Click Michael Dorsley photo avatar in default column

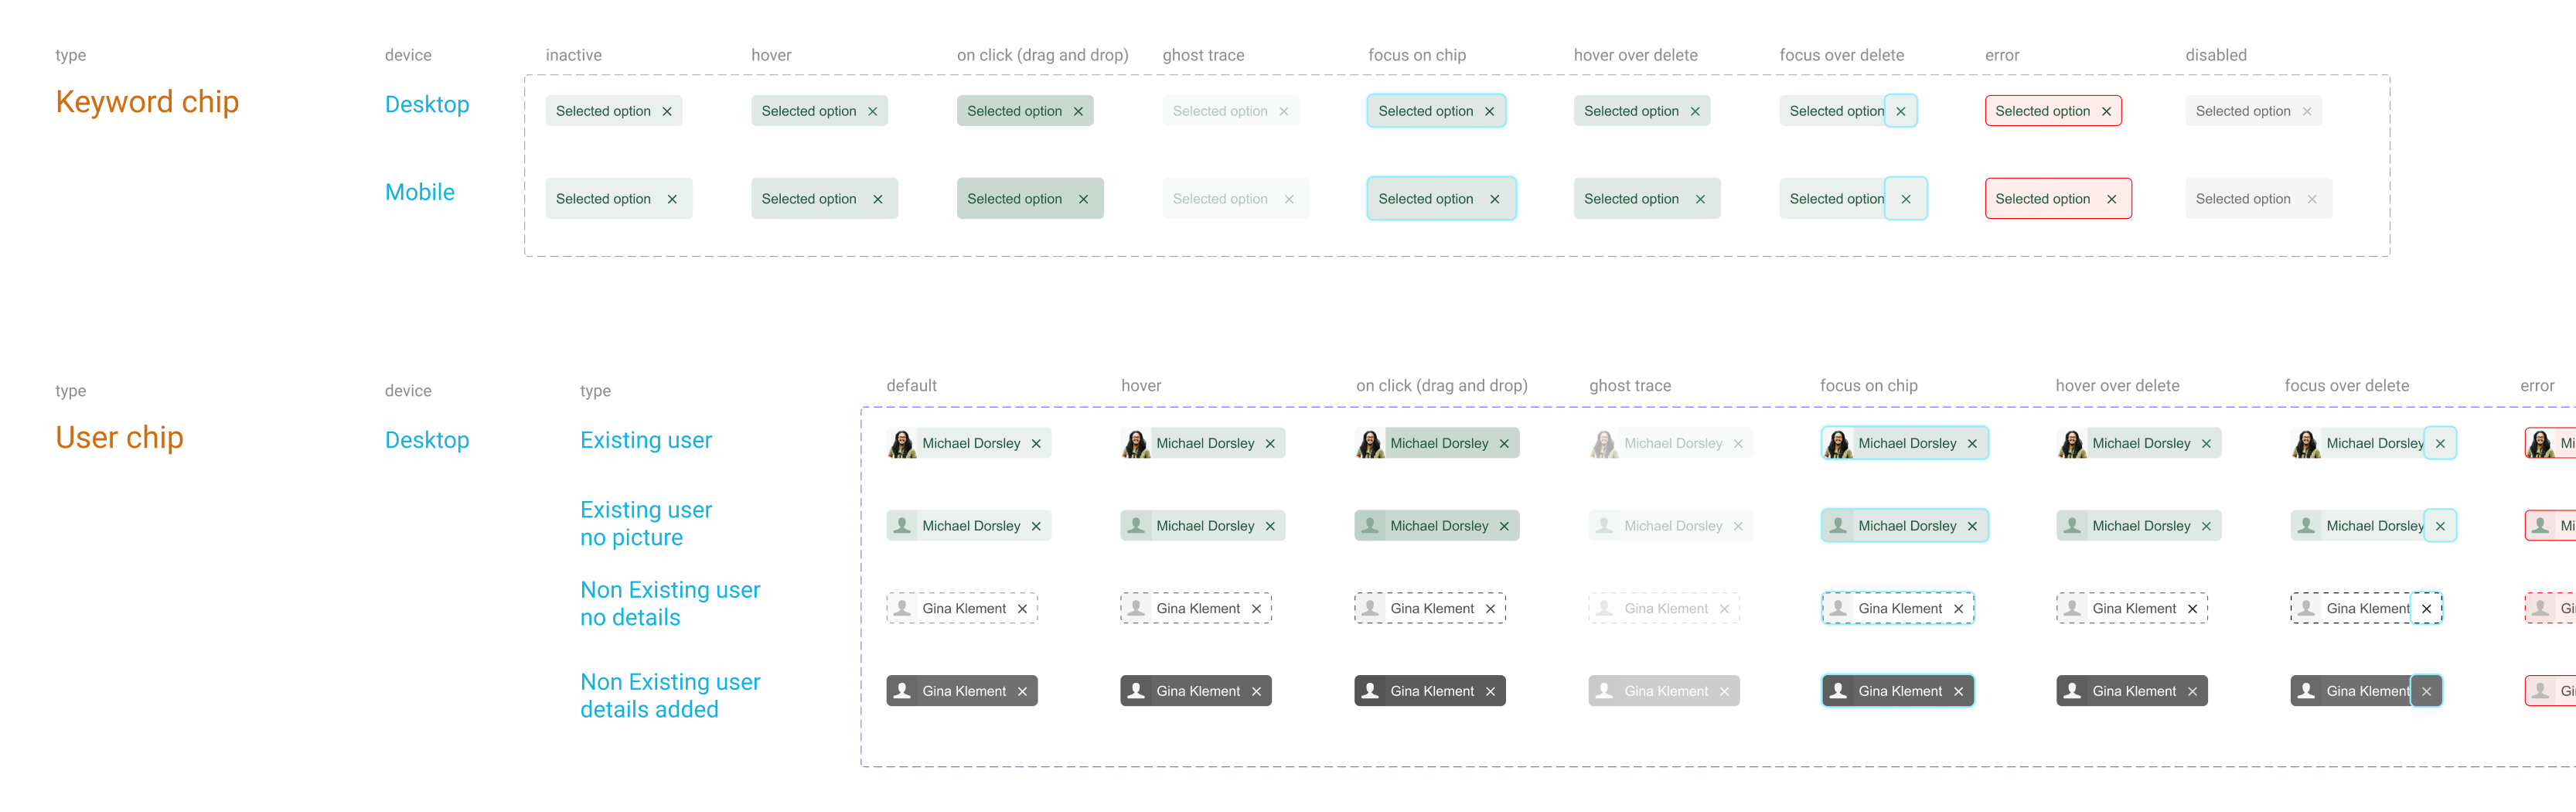pyautogui.click(x=902, y=443)
